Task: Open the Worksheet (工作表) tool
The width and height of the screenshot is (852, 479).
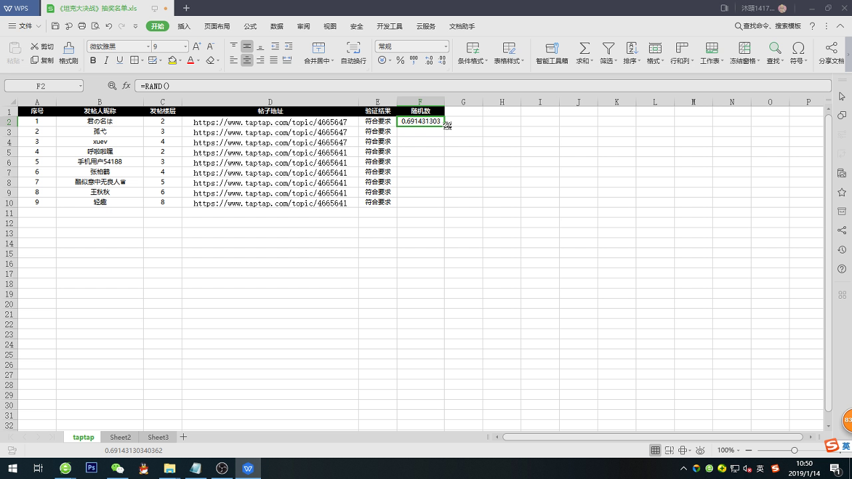Action: pyautogui.click(x=712, y=53)
